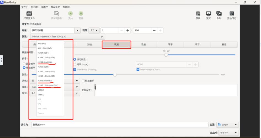Click the 更多设置 advanced options text box
Screen dimensions: 261x138
click(166, 90)
